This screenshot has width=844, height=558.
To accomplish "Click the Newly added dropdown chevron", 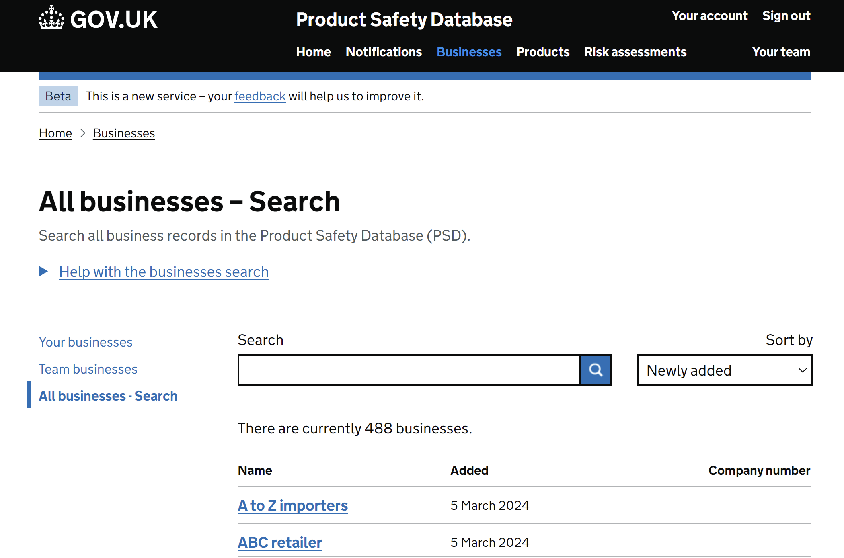I will [x=802, y=370].
